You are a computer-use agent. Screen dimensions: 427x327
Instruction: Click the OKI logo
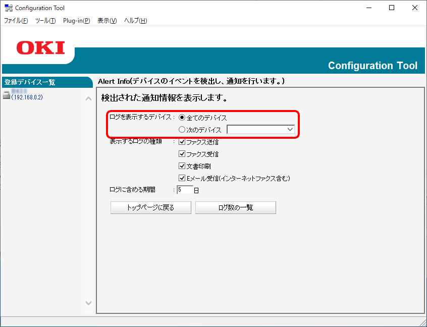(40, 48)
